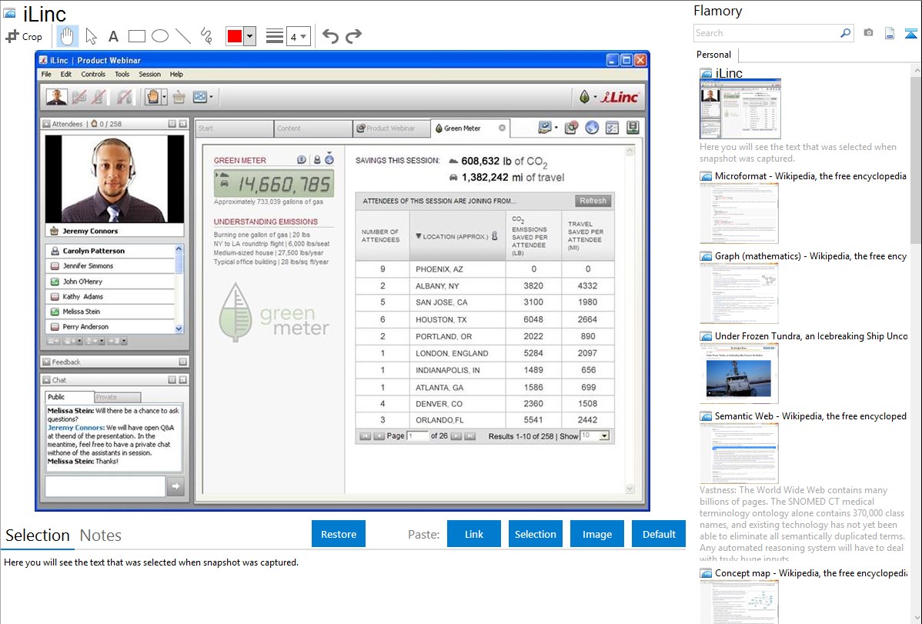This screenshot has width=922, height=624.
Task: Click the page number input field
Action: 417,435
